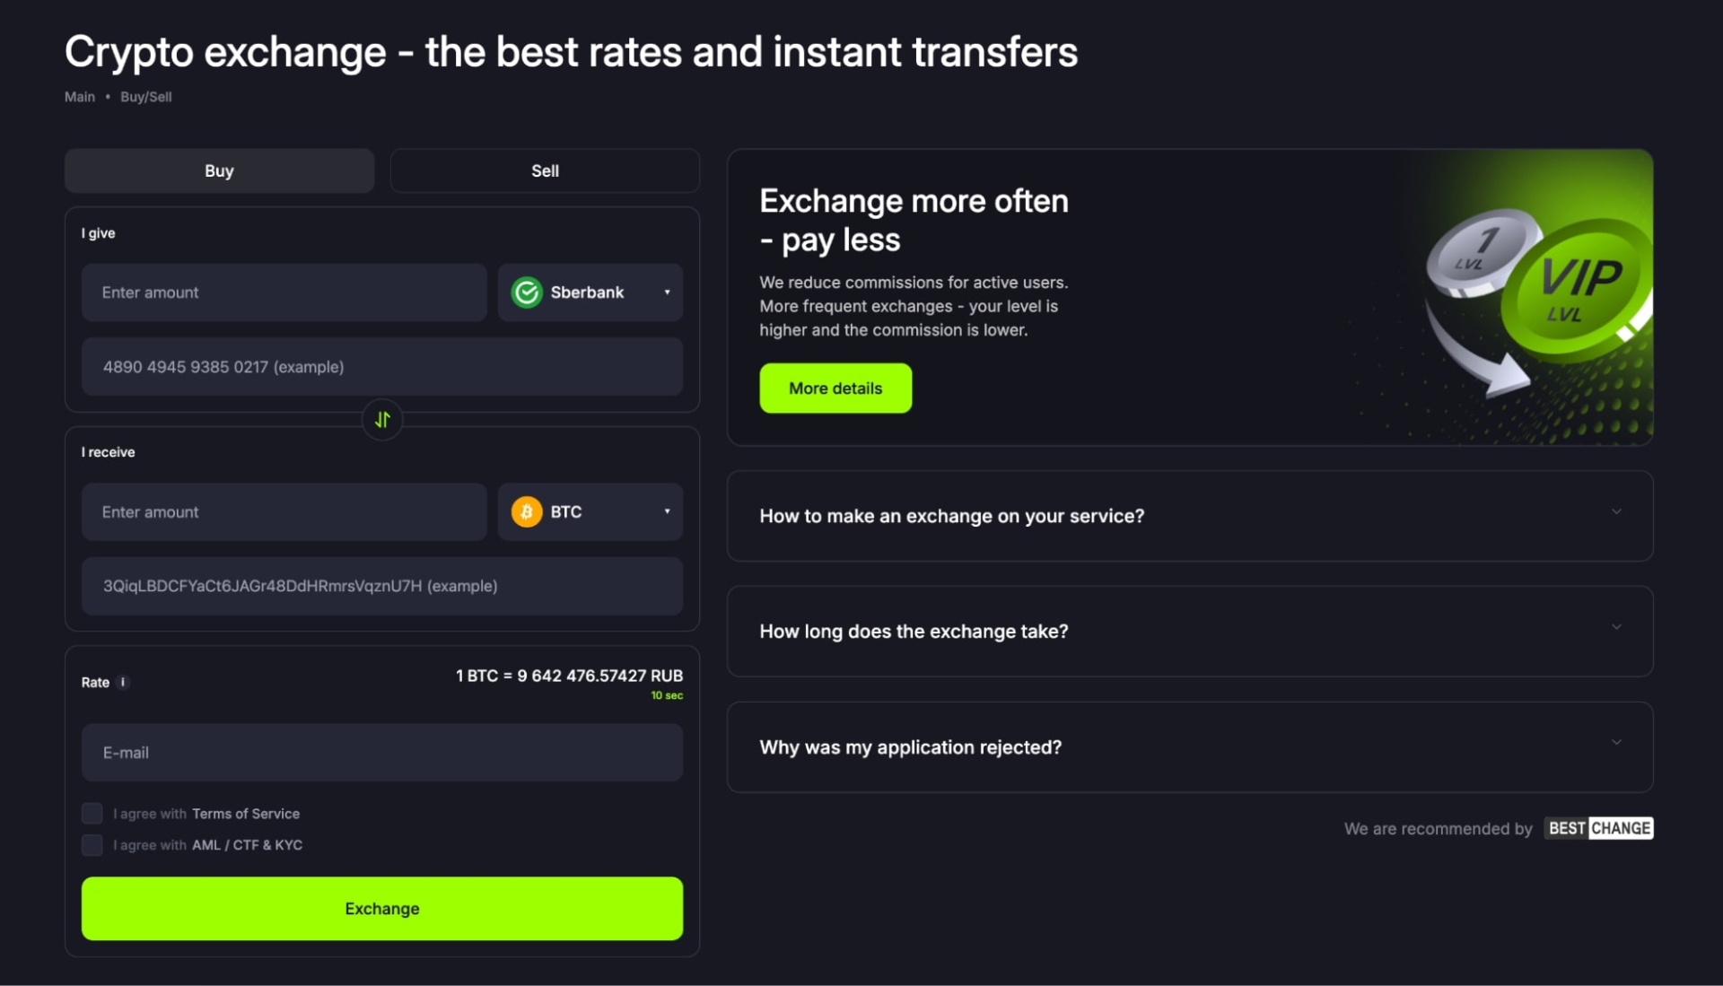Click the BestChange recommendation badge

point(1598,828)
